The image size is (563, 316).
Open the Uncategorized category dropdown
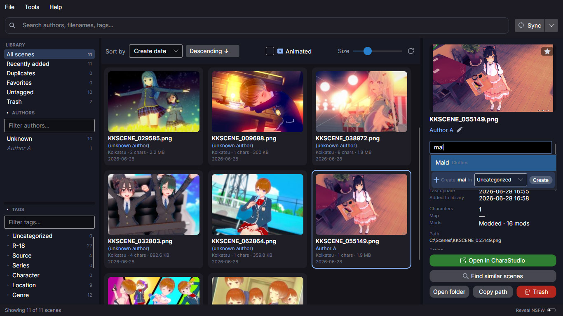point(501,180)
